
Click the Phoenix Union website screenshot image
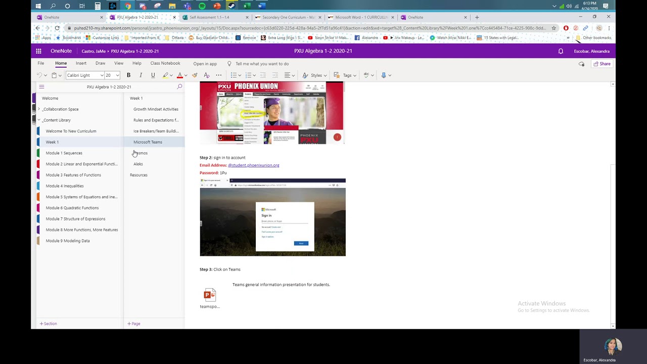271,113
